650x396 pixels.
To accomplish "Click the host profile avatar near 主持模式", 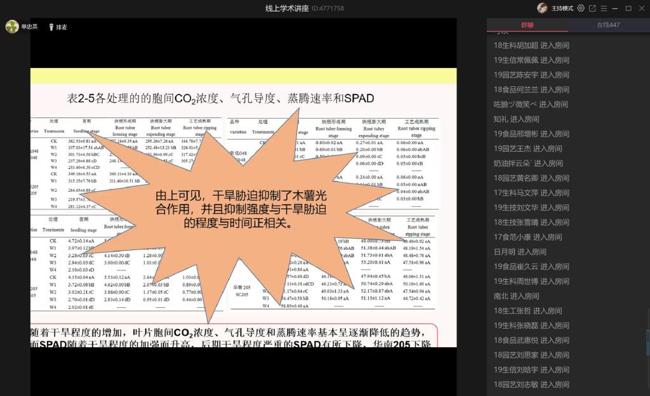I will tap(542, 8).
